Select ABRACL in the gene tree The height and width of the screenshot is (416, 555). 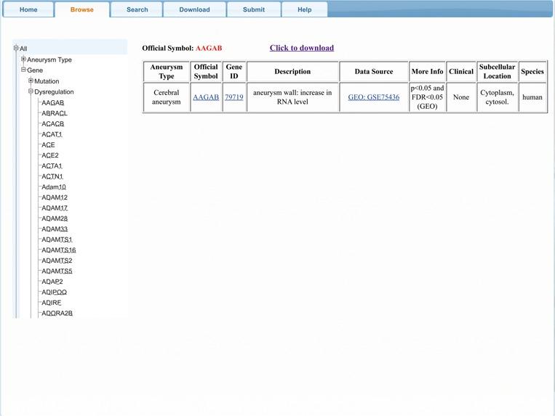pos(55,113)
